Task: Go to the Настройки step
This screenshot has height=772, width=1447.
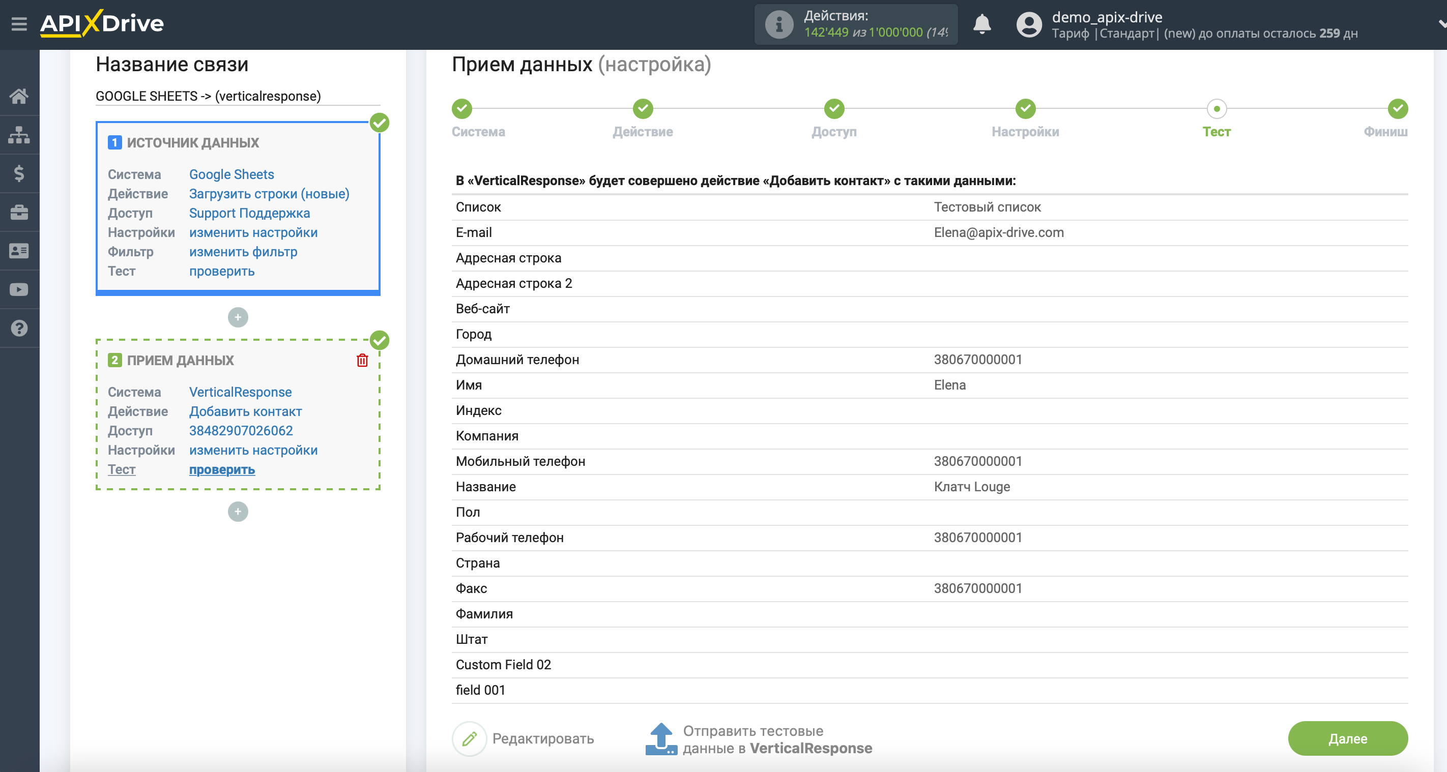Action: click(x=1025, y=109)
